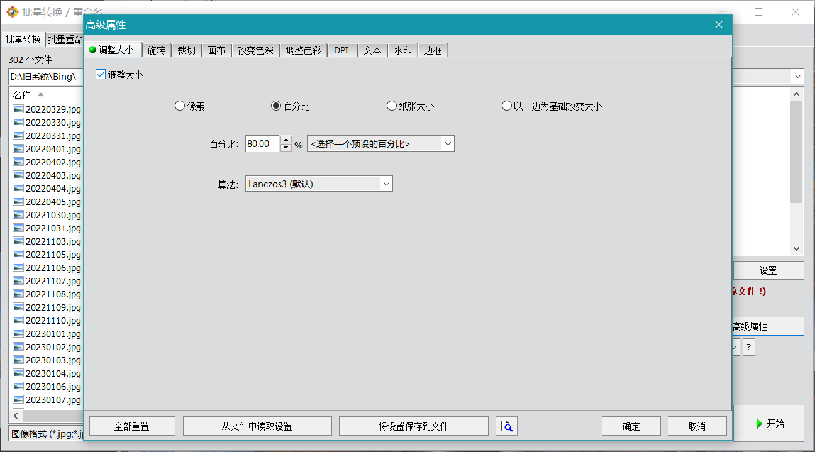Screen dimensions: 815x452
Task: Increase percentage with the up spinner arrow
Action: [x=286, y=140]
